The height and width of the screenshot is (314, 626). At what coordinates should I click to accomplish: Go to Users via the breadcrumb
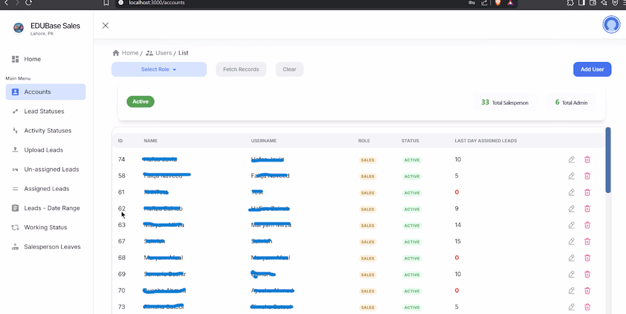[159, 53]
